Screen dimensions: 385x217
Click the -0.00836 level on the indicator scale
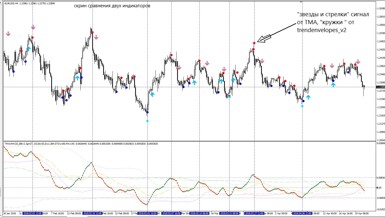(381, 198)
